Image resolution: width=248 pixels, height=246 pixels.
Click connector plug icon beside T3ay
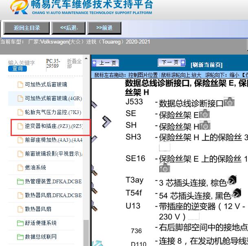[232, 180]
